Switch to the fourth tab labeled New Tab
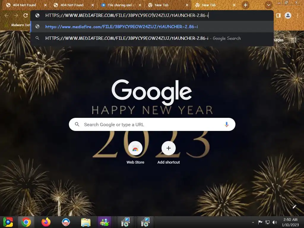 click(161, 5)
